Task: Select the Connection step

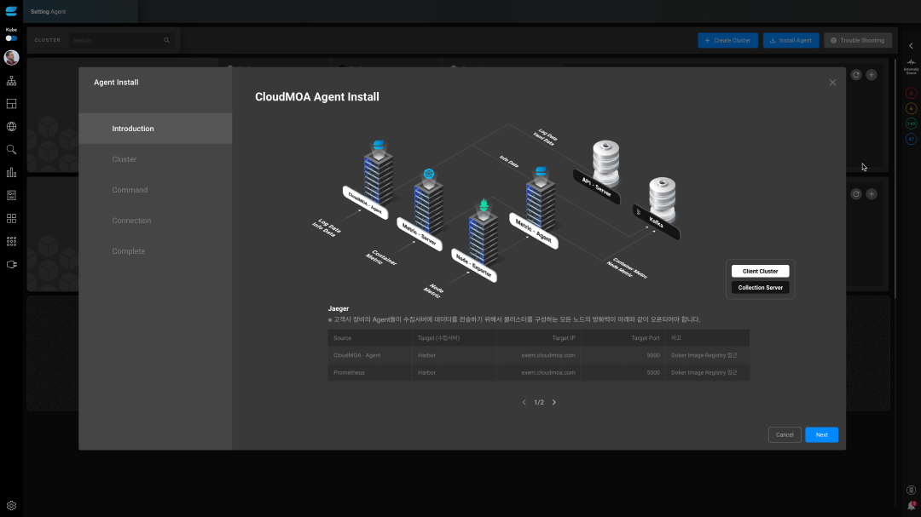Action: [156, 220]
